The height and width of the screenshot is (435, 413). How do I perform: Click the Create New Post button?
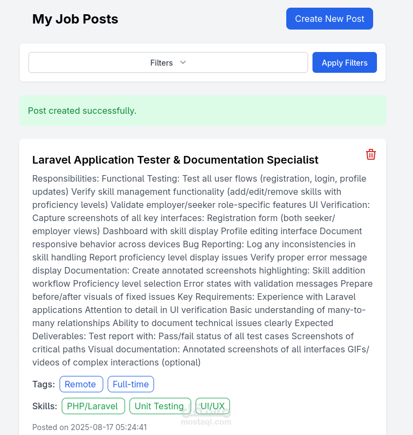(x=329, y=19)
